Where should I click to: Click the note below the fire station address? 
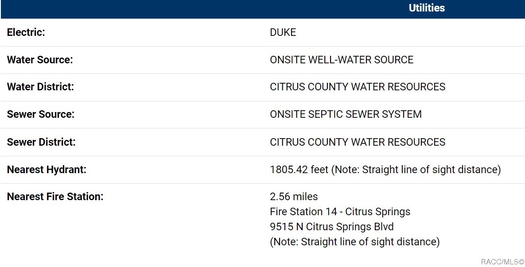354,242
